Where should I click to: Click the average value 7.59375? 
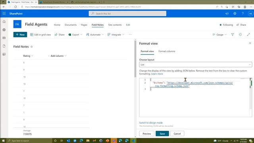pos(27,134)
